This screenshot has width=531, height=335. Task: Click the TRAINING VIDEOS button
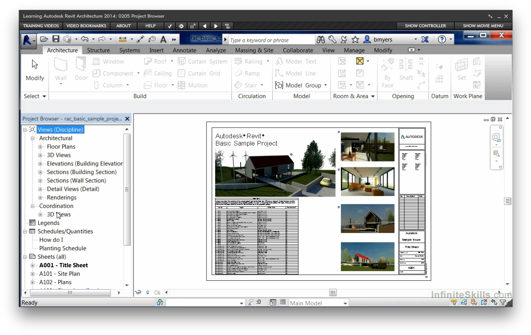tap(41, 26)
